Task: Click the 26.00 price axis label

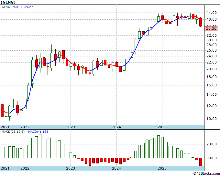Action: click(212, 50)
